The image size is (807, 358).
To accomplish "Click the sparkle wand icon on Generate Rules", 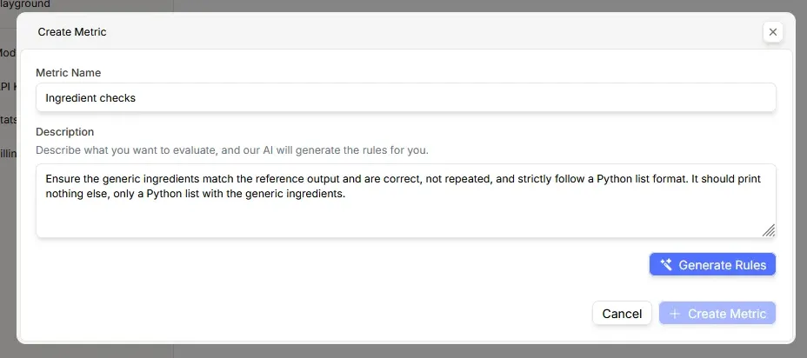I will coord(666,265).
